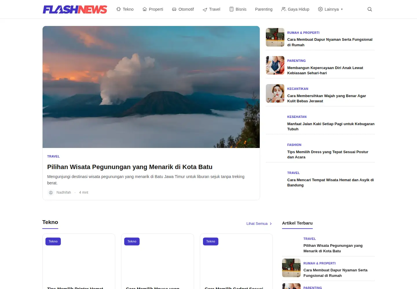Click the featured volcano mountain image
417x289 pixels.
151,87
